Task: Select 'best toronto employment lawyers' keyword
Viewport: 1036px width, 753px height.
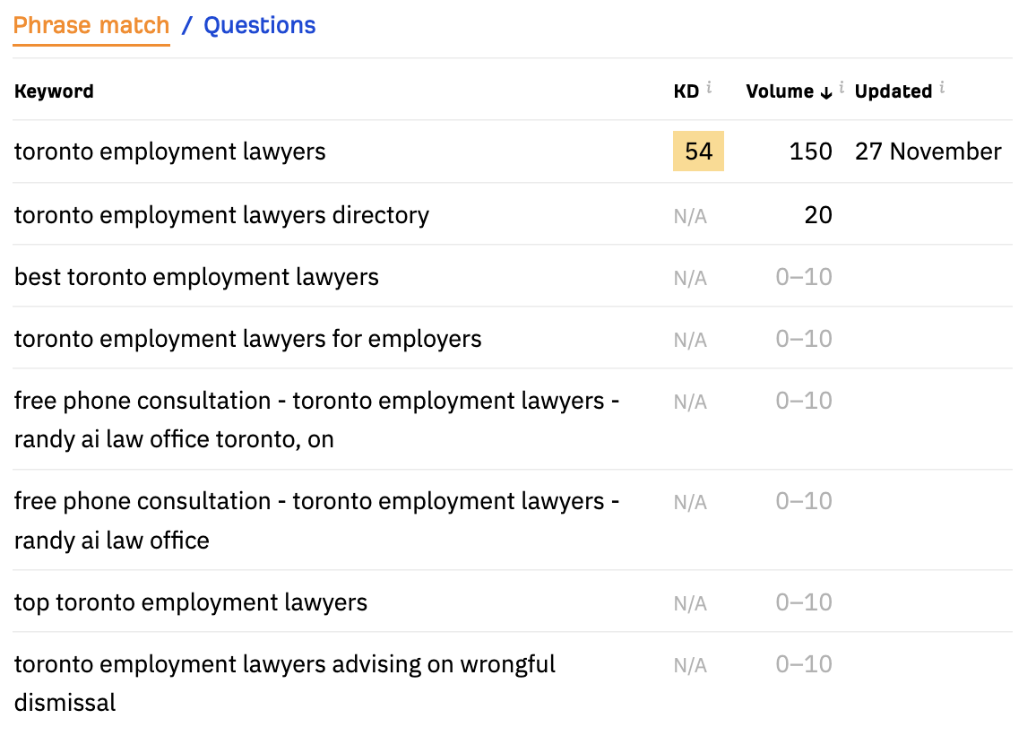Action: tap(196, 277)
